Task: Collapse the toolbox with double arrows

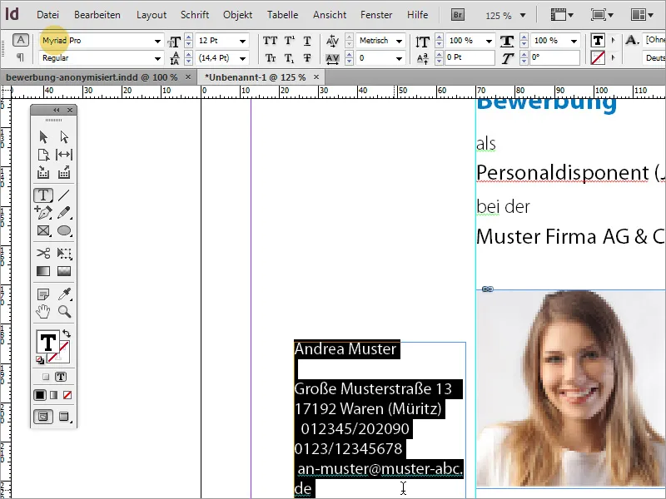Action: pyautogui.click(x=56, y=111)
